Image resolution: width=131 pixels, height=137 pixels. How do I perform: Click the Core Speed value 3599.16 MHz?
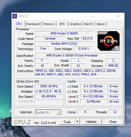(x=49, y=86)
